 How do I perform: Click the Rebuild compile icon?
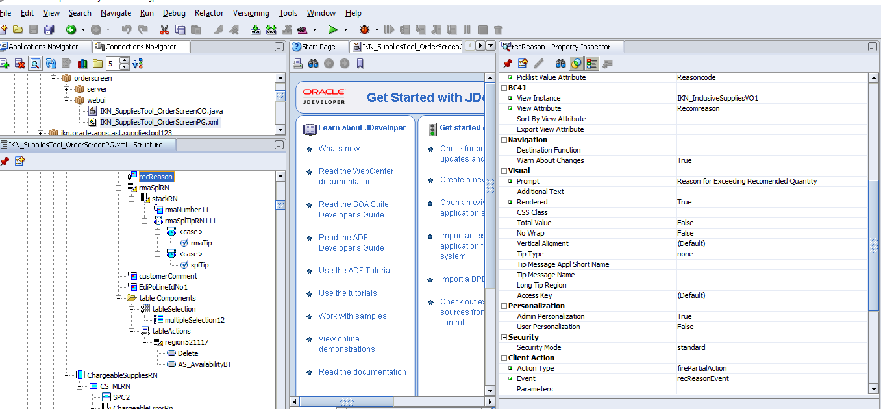[x=271, y=29]
